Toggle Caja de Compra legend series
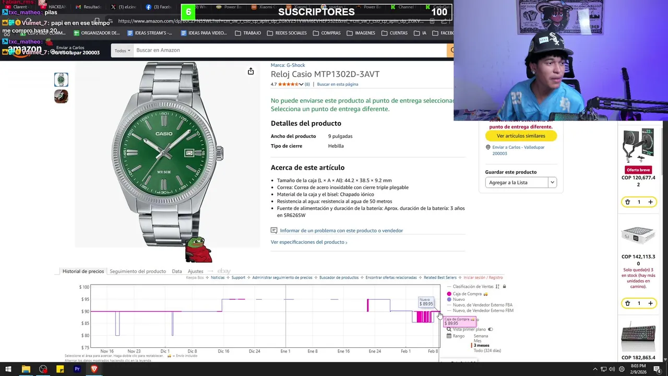This screenshot has height=376, width=668. [x=467, y=294]
